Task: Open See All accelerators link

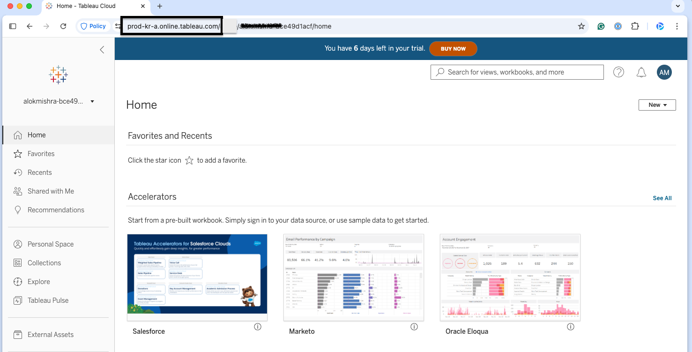Action: coord(662,198)
